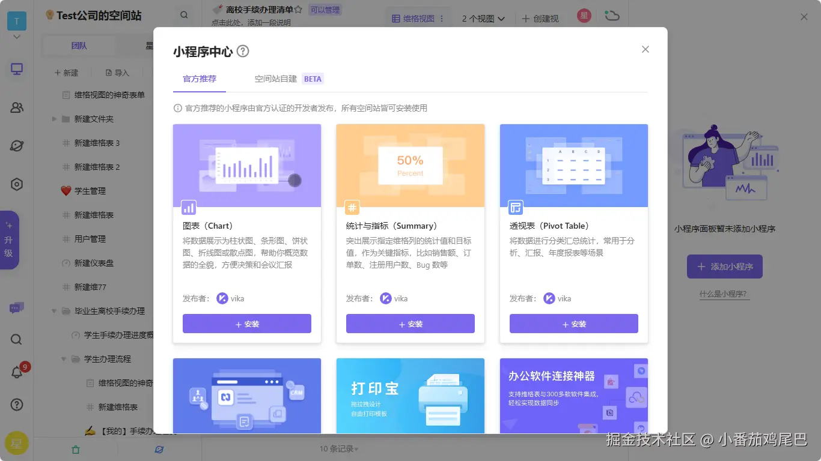Click the Pivot Table cover image
Screen dimensions: 821x461
click(x=574, y=166)
